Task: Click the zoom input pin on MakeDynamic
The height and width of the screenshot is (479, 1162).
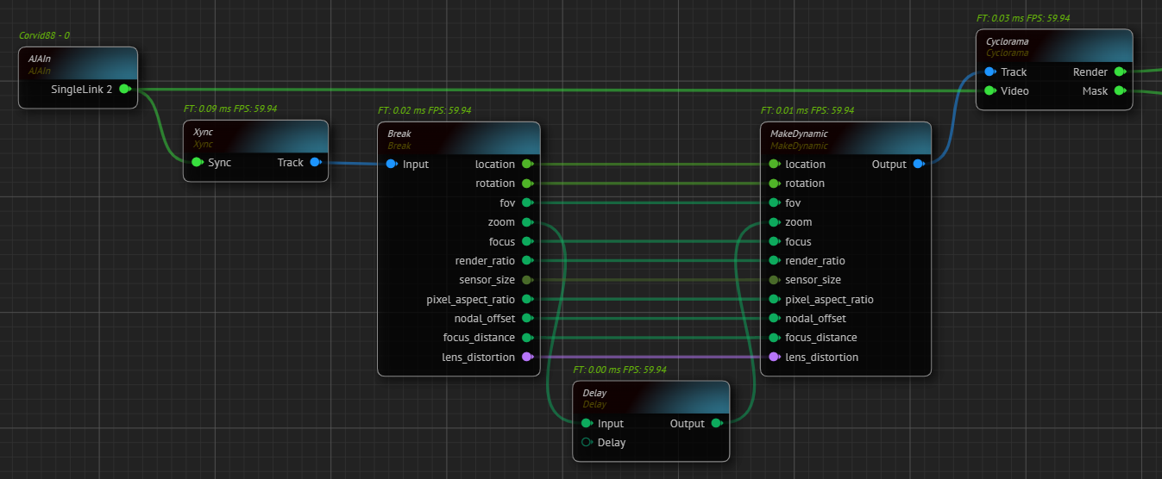Action: (774, 222)
